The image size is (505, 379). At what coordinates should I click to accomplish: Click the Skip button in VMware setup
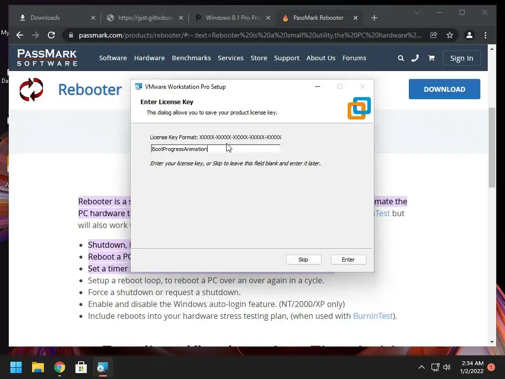pyautogui.click(x=303, y=260)
